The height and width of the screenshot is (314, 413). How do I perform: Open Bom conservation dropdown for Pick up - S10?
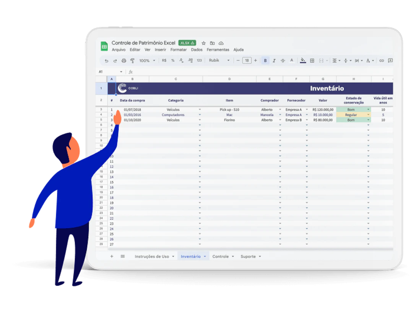368,110
